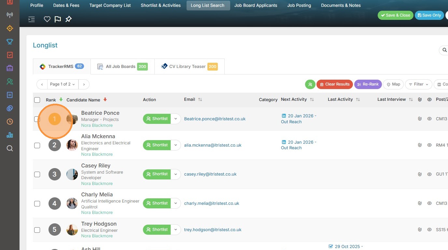Viewport: 448px width, 250px height.
Task: Expand the Shortlist arrow for Trey Hodgson
Action: [176, 230]
